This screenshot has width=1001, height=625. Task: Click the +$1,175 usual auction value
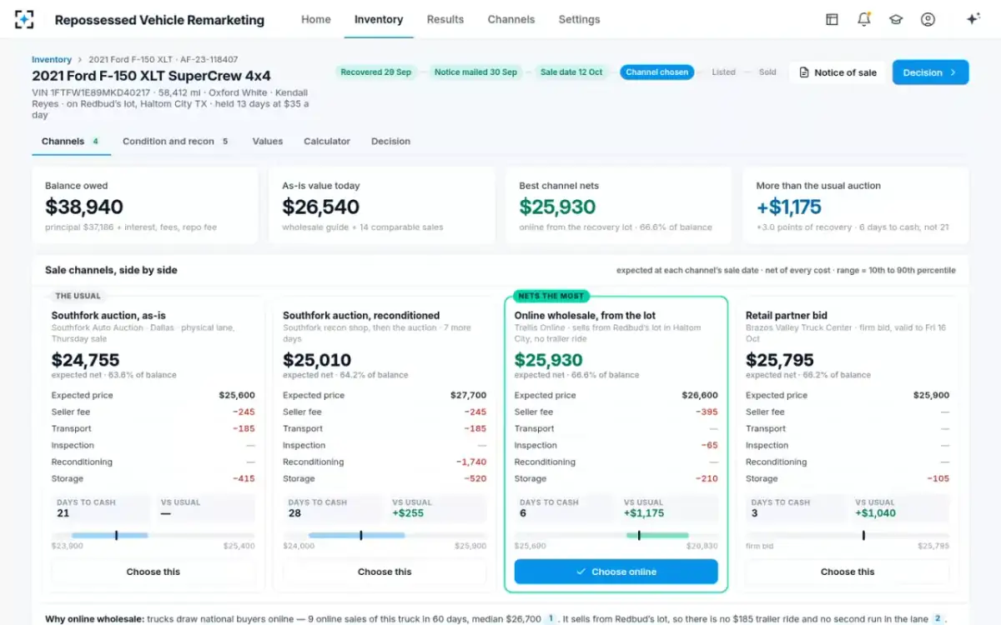click(x=789, y=207)
